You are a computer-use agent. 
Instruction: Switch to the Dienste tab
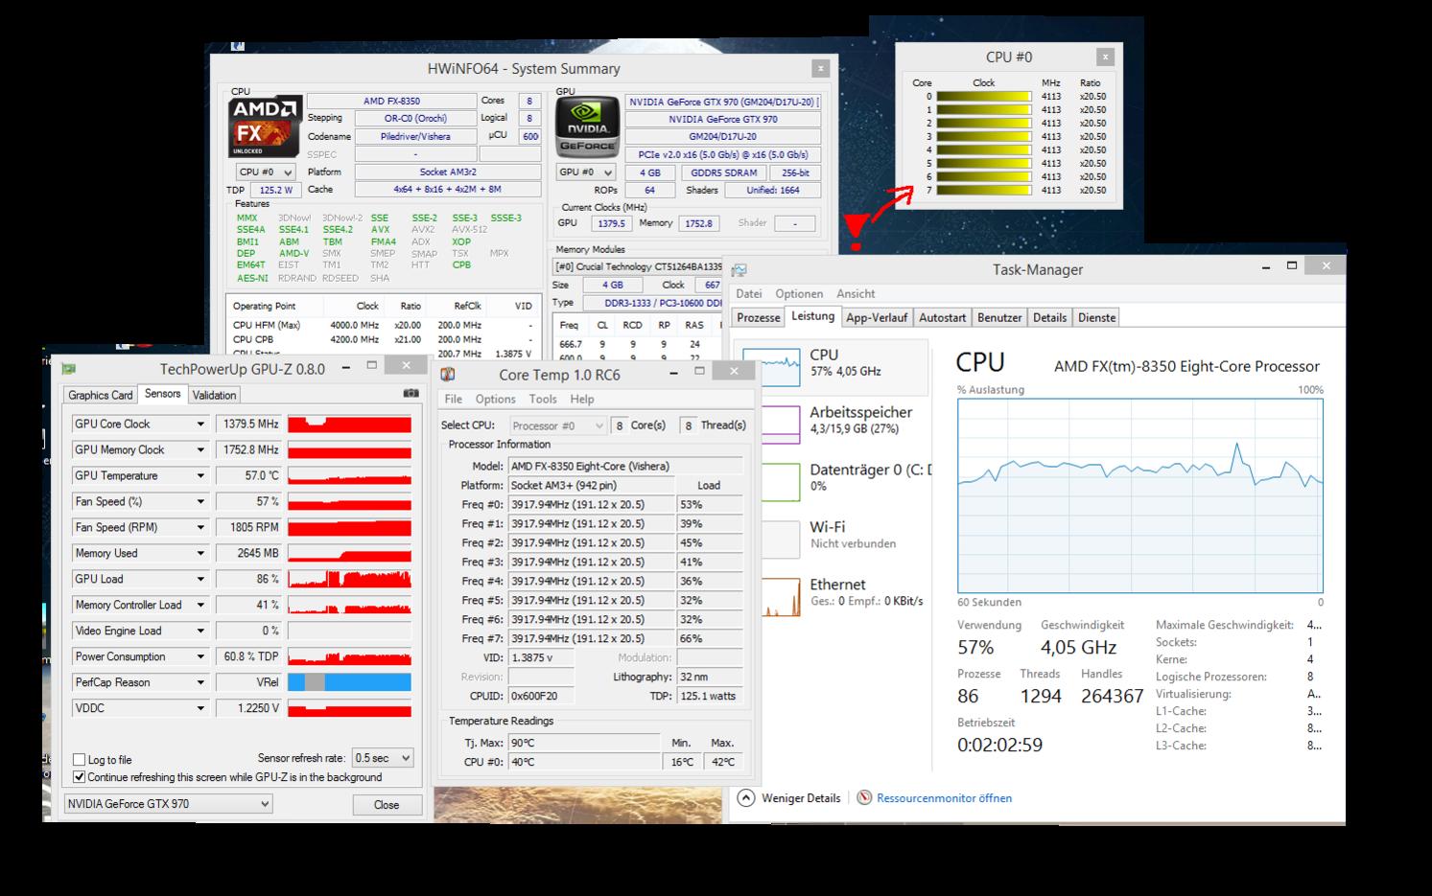pyautogui.click(x=1096, y=318)
